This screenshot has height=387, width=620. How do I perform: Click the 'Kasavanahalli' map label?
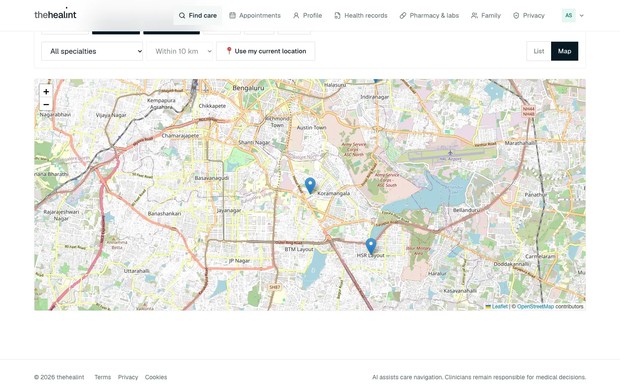tap(460, 291)
